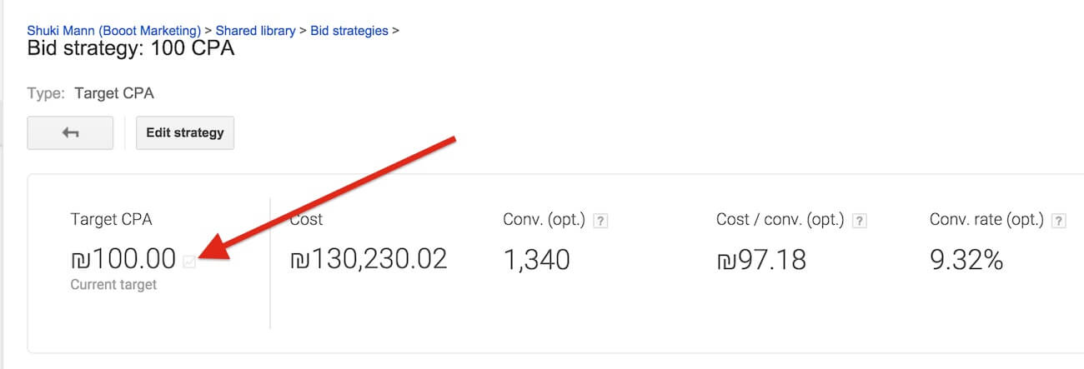
Task: Go to Shared library breadcrumb
Action: 255,31
